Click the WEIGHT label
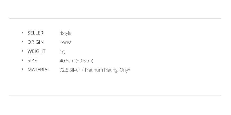Screen dimensions: 231x115 pyautogui.click(x=37, y=51)
